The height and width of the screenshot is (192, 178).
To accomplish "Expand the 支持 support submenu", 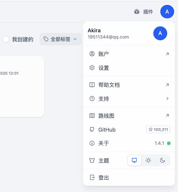I will [129, 99].
